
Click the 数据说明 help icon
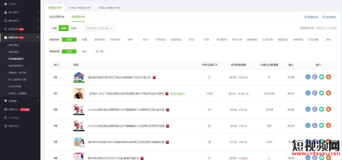[x=306, y=17]
